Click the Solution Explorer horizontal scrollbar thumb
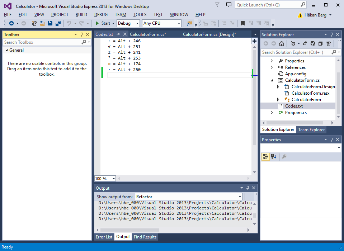The image size is (344, 251). coord(294,123)
